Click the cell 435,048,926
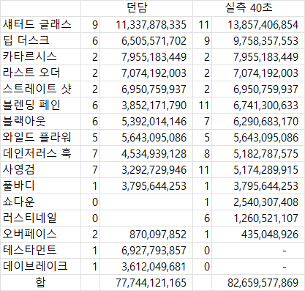Screen dimensions: 305x291 258,234
